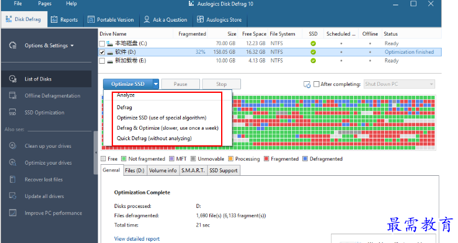This screenshot has width=458, height=243.
Task: Click the Fragmented red legend swatch
Action: pyautogui.click(x=266, y=159)
